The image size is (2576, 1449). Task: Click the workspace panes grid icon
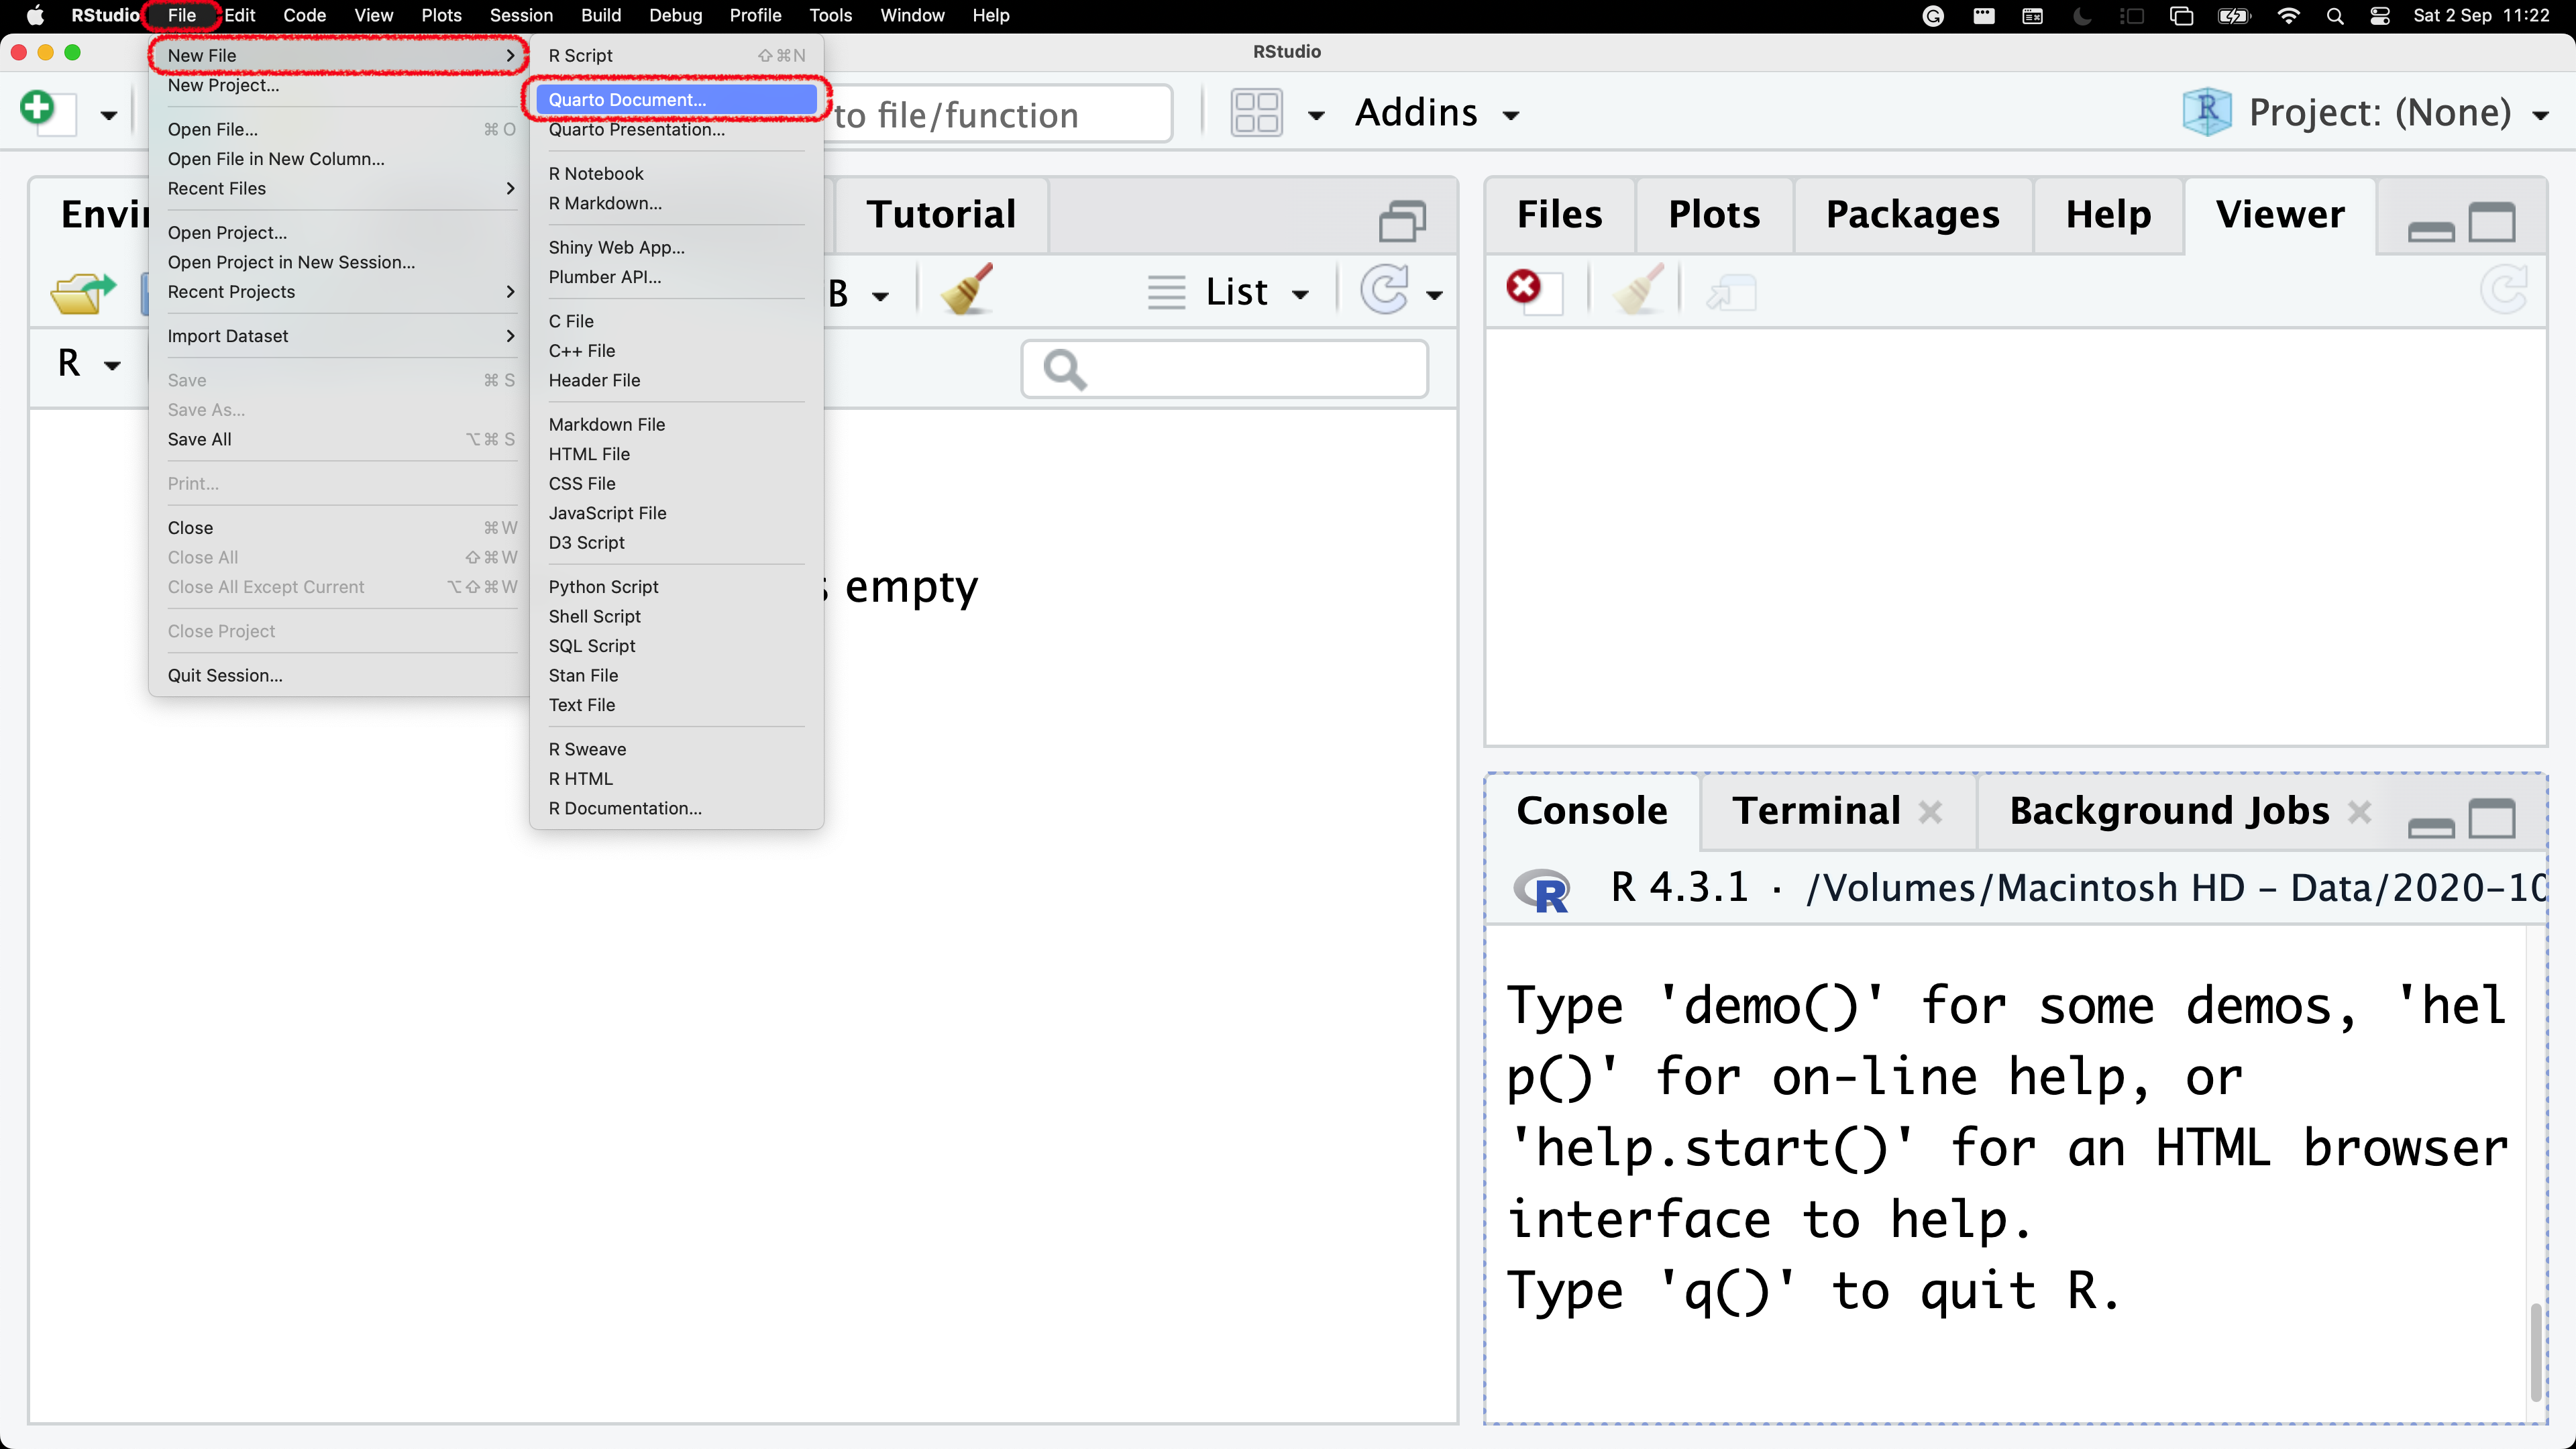(x=1256, y=113)
